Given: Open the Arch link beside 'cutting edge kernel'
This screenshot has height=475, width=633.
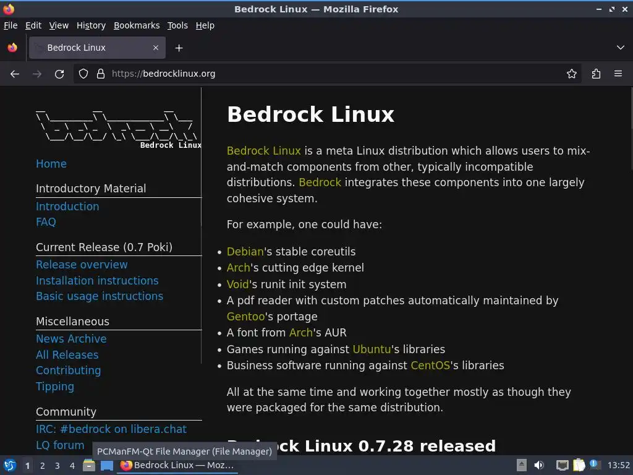Looking at the screenshot, I should coord(239,268).
